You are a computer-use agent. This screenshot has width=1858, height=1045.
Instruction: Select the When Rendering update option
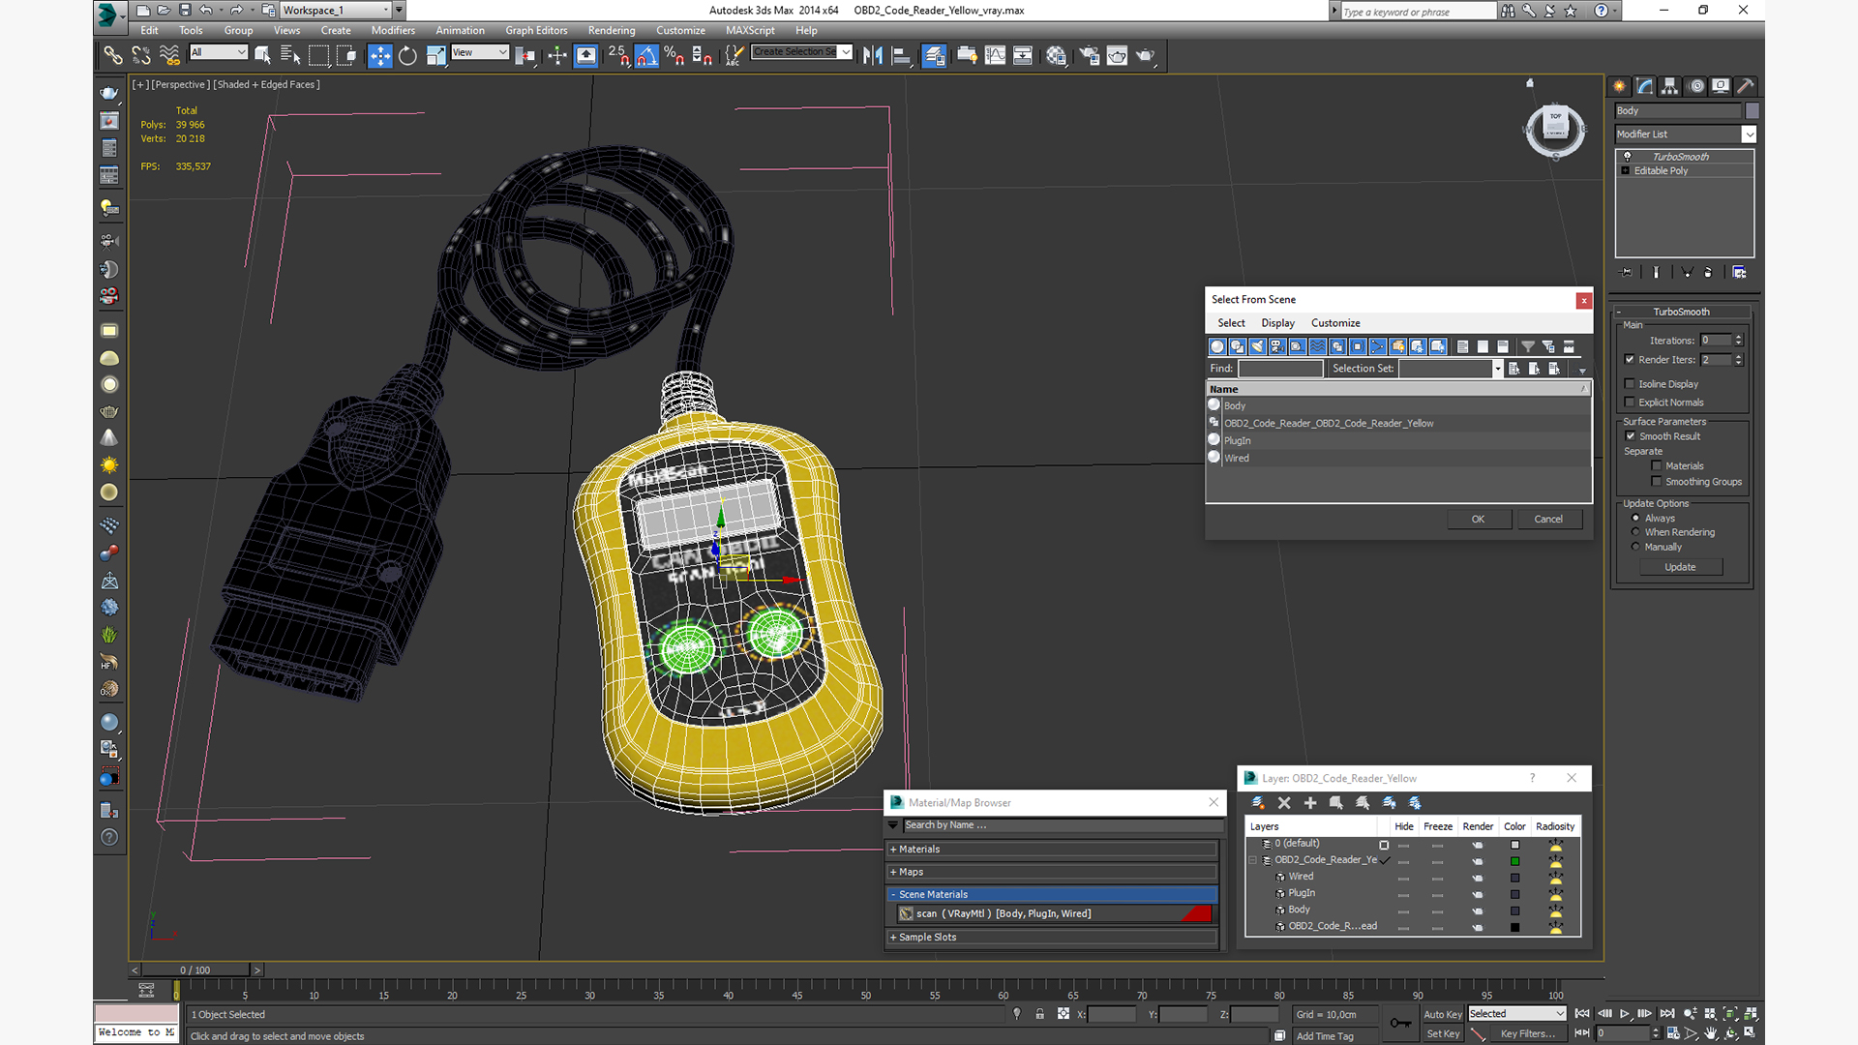[1636, 532]
